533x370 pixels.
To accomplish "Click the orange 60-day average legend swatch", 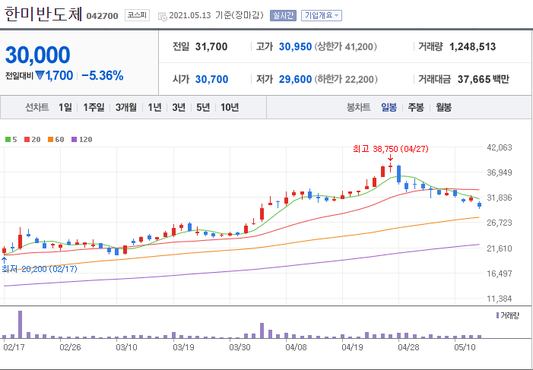I will pos(50,140).
